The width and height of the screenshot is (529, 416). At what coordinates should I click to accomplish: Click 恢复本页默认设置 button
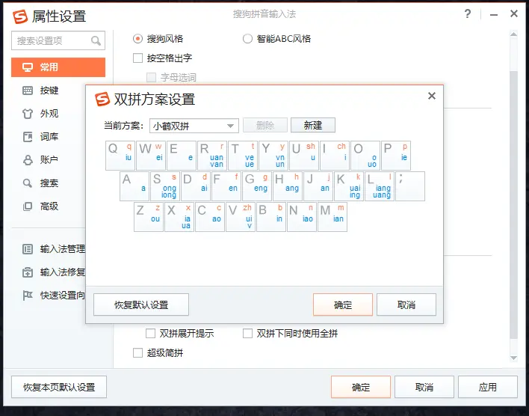pos(59,387)
